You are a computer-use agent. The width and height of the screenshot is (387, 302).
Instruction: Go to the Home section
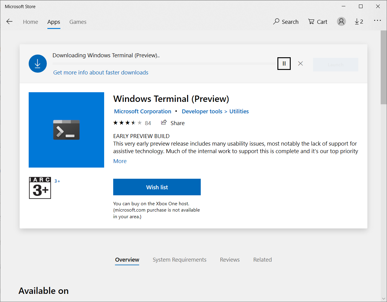click(x=30, y=21)
